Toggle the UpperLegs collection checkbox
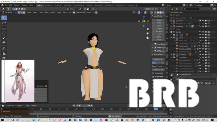Screen dimensions: 217x122 pos(174,57)
